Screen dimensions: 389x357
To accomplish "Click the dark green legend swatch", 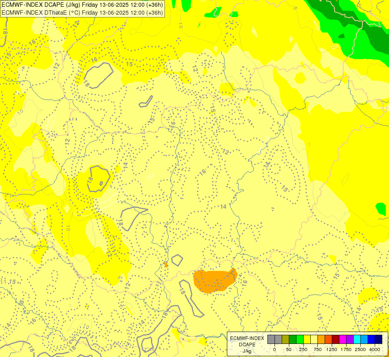I will [x=292, y=340].
